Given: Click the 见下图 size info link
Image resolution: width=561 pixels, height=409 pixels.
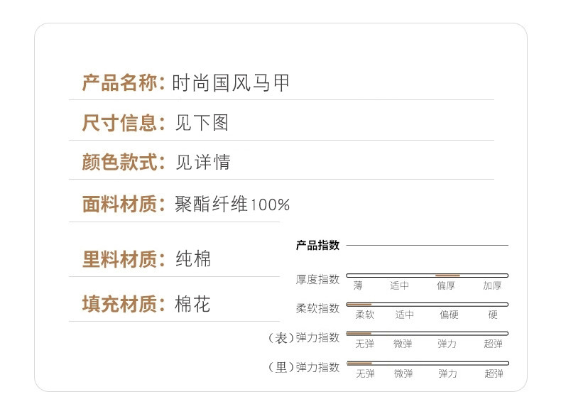Looking at the screenshot, I should (202, 123).
